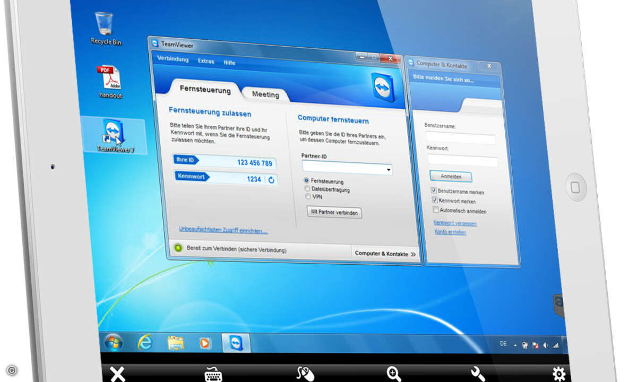Switch to the Meeting tab
This screenshot has height=382, width=637.
pyautogui.click(x=265, y=94)
